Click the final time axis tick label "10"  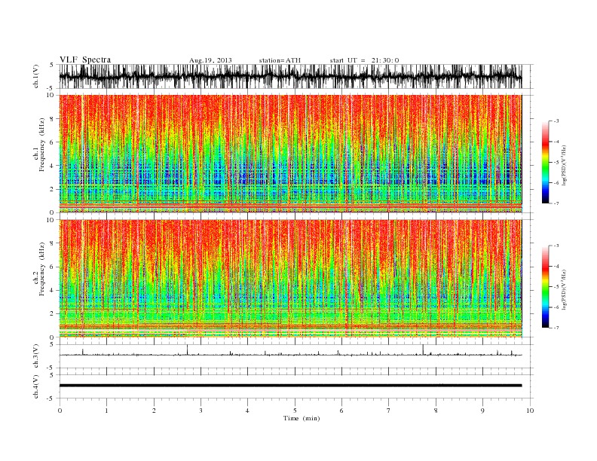coord(530,411)
